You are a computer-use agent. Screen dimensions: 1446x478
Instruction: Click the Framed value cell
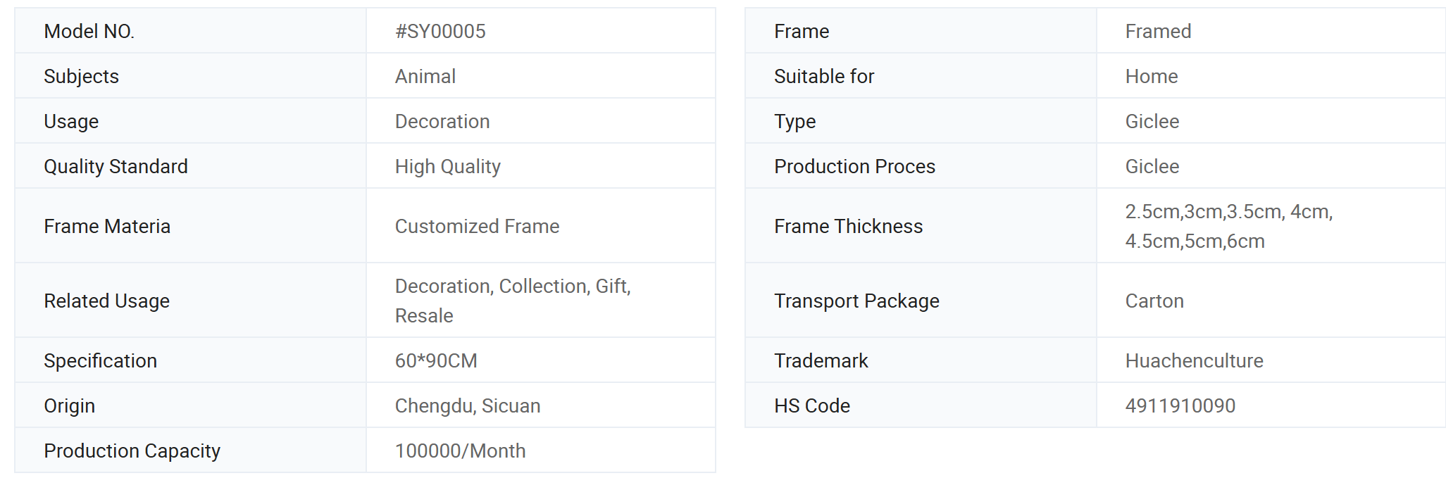[1271, 31]
